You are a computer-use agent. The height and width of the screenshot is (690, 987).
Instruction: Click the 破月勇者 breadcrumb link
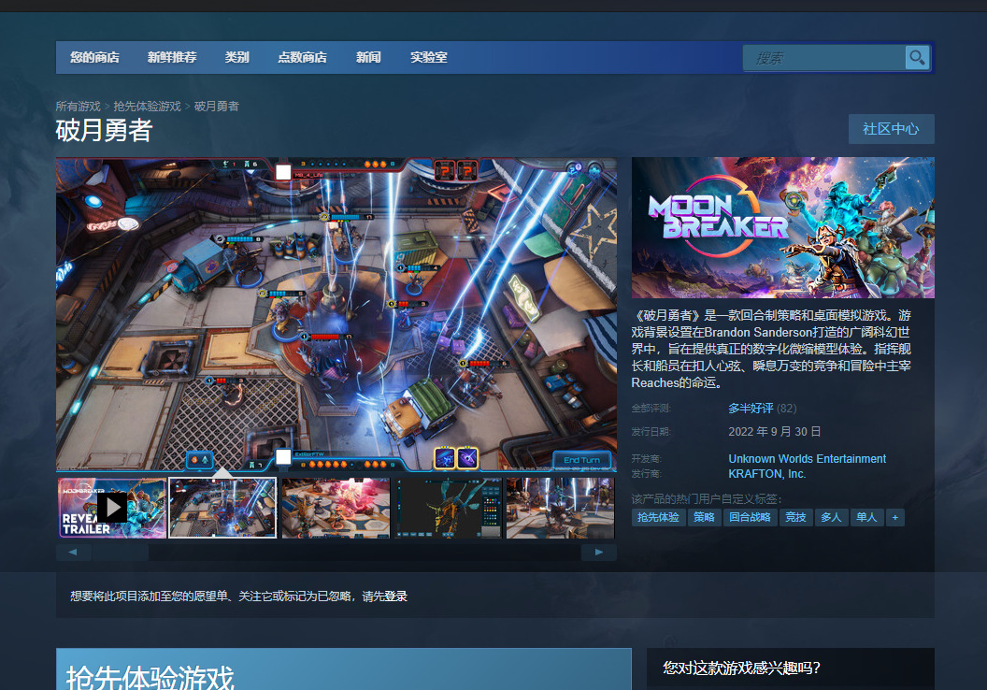[x=217, y=107]
